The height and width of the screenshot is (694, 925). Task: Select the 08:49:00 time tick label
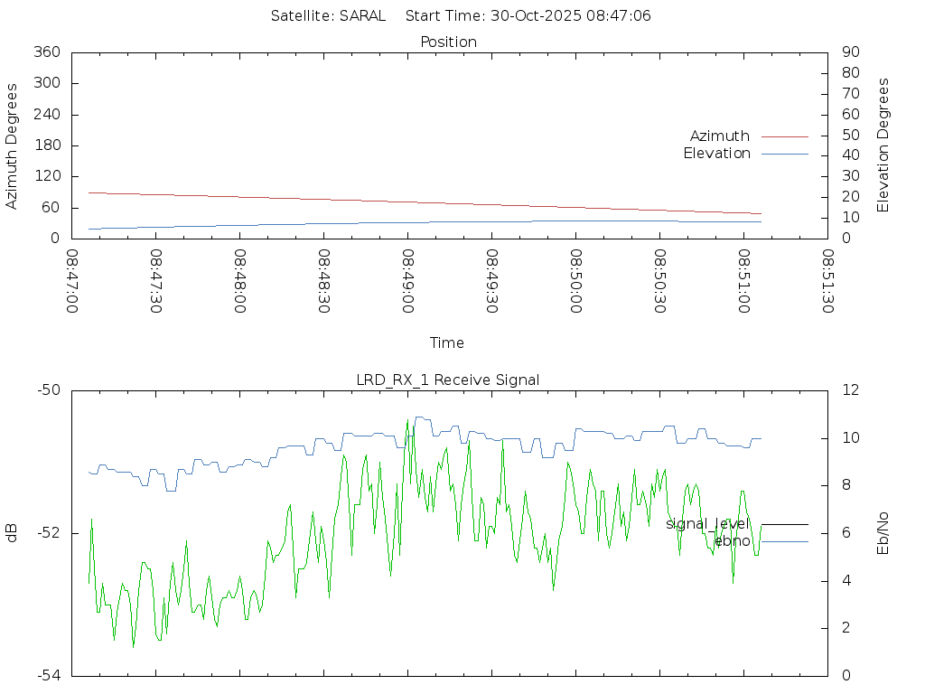point(407,281)
